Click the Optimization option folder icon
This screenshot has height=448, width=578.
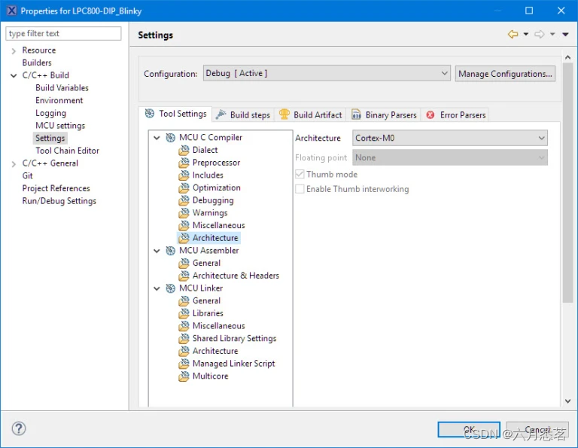184,187
